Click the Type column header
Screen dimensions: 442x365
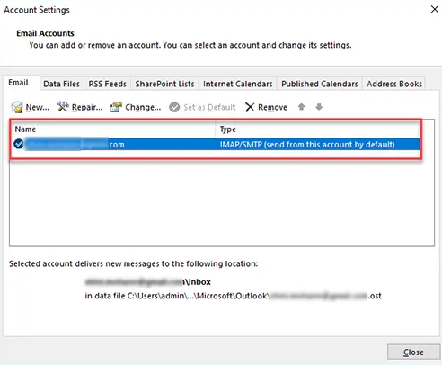(x=317, y=129)
